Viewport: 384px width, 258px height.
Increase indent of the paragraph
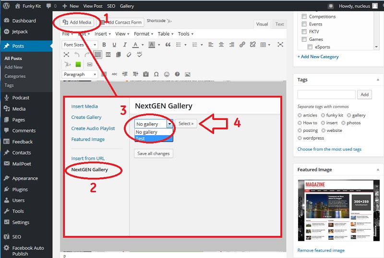click(x=135, y=74)
